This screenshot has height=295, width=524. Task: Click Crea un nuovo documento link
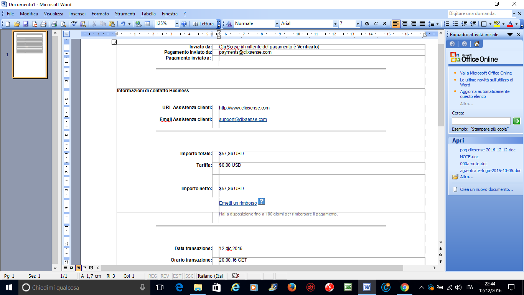pyautogui.click(x=486, y=189)
